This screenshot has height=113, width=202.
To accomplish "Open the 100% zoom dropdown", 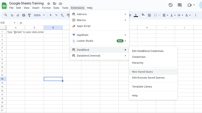I will coord(39,15).
